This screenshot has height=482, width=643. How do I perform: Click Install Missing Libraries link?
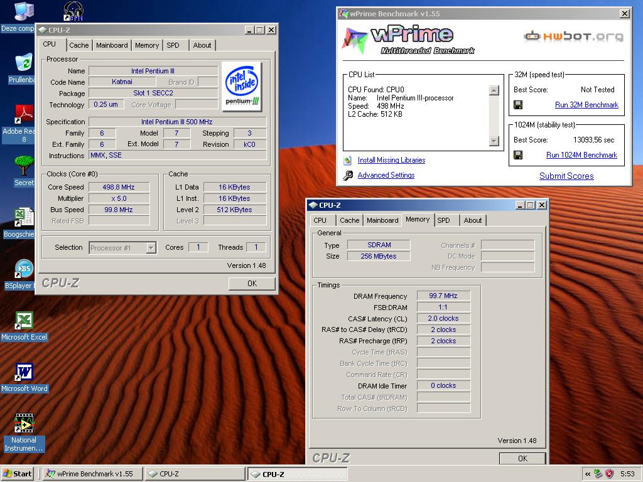click(x=391, y=160)
